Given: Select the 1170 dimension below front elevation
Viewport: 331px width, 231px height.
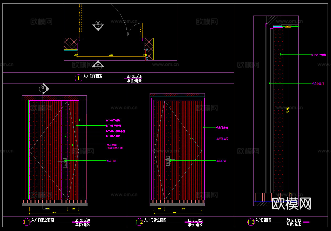Looking at the screenshot, I should [54, 212].
